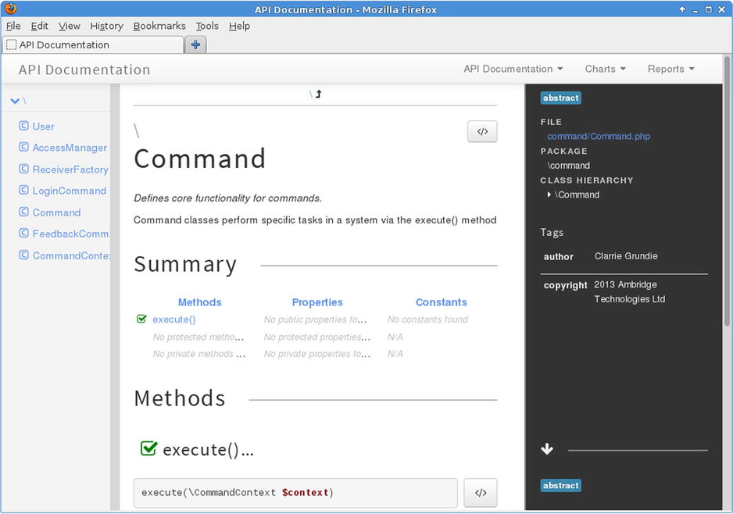Click the Methods summary heading
Viewport: 733px width, 514px height.
coord(199,302)
